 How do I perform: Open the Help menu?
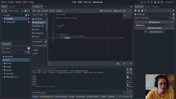(x=32, y=2)
